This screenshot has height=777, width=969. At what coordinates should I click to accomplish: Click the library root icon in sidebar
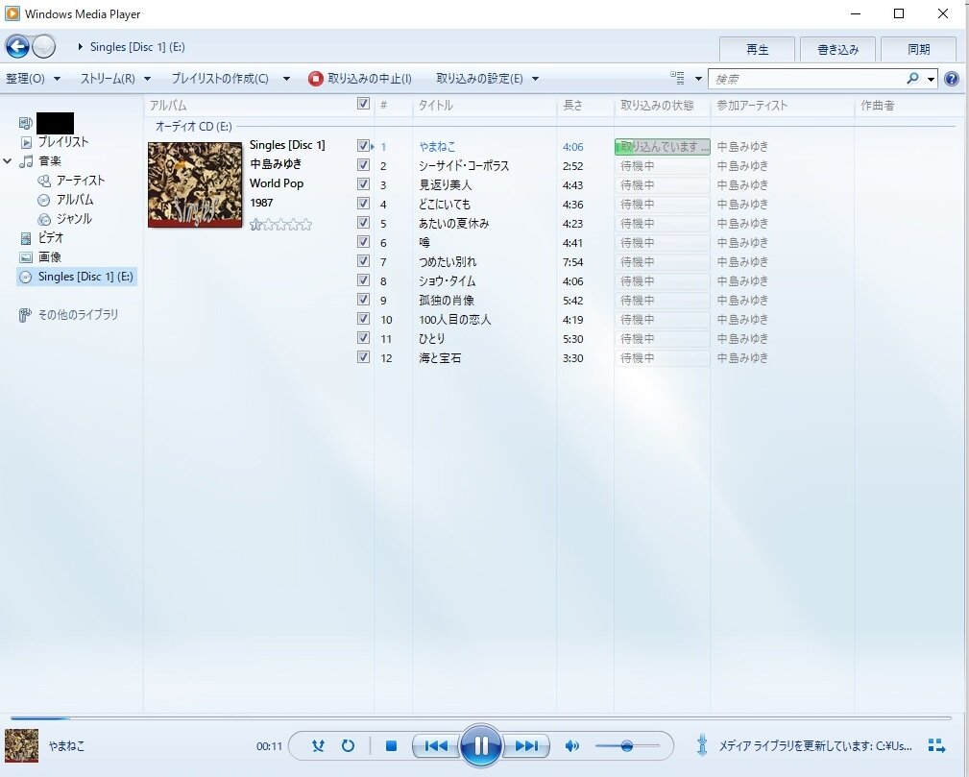pyautogui.click(x=25, y=123)
